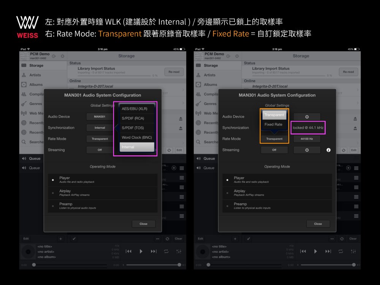This screenshot has width=380, height=285.
Task: Choose highlighted Transparent option in rate popup
Action: tap(274, 115)
